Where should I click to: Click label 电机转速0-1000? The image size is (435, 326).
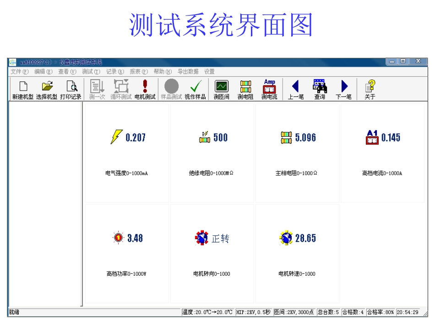pos(297,274)
